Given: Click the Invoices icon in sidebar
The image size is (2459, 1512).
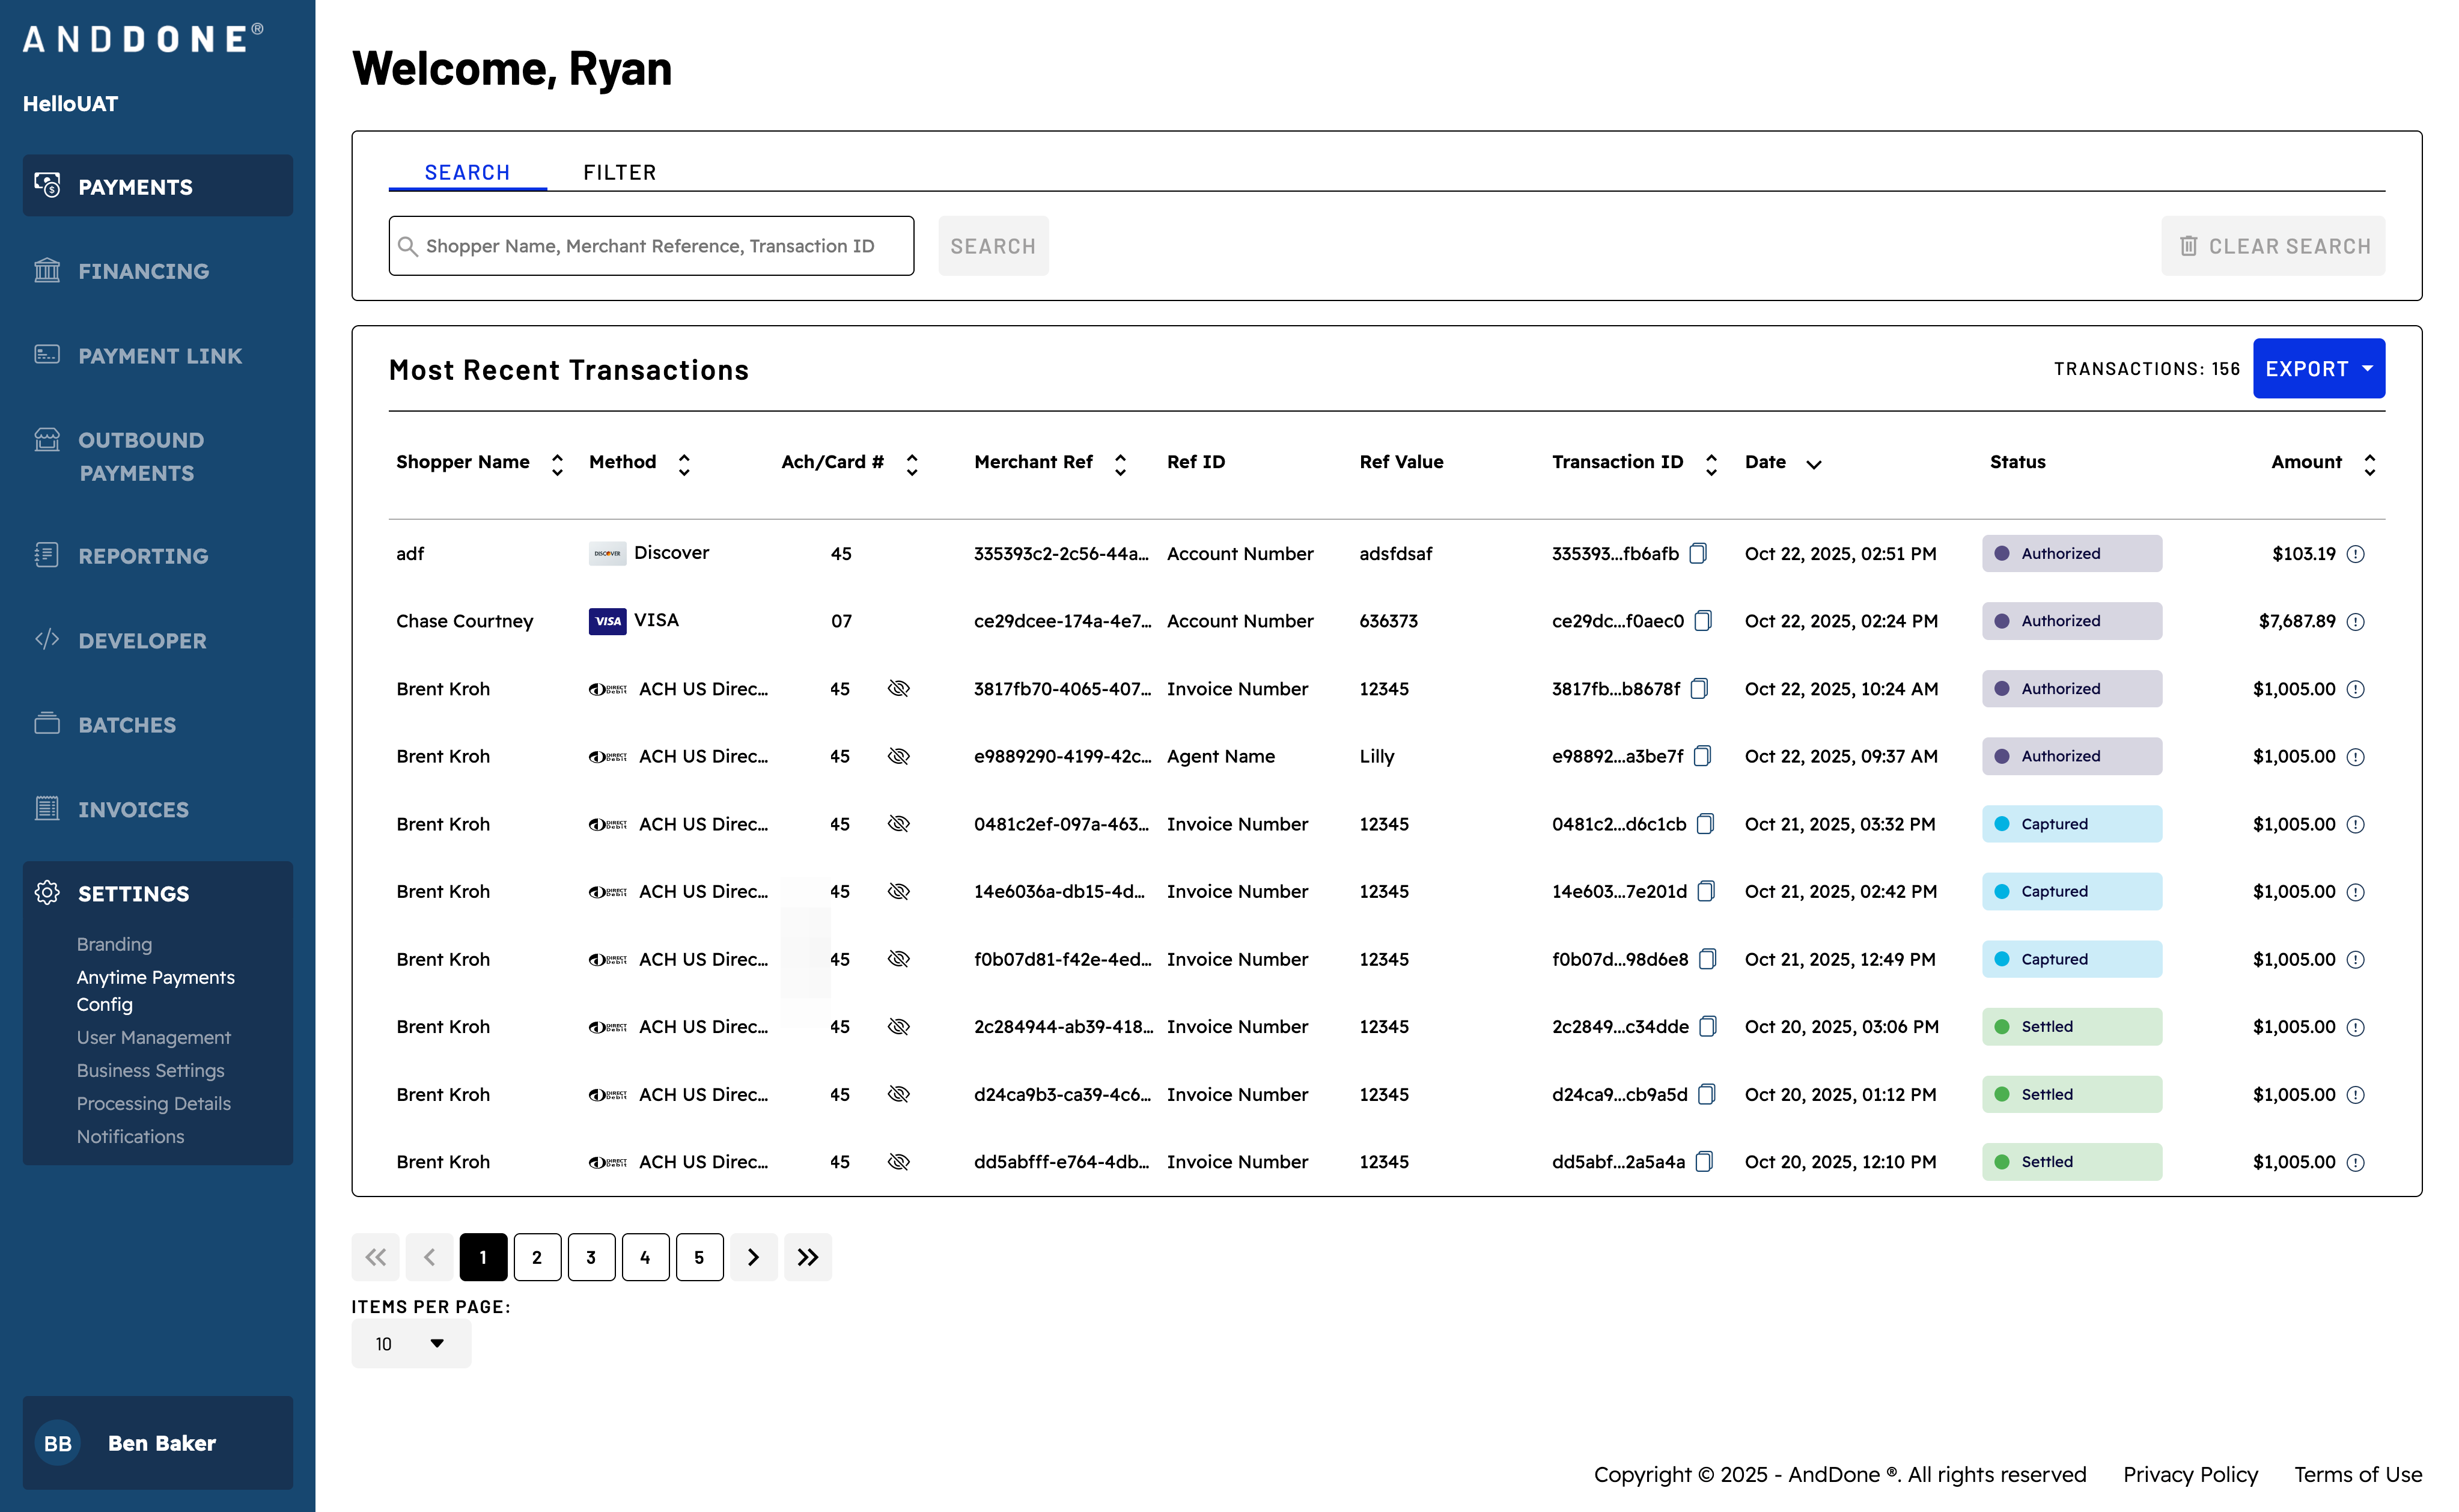Looking at the screenshot, I should click(x=47, y=808).
